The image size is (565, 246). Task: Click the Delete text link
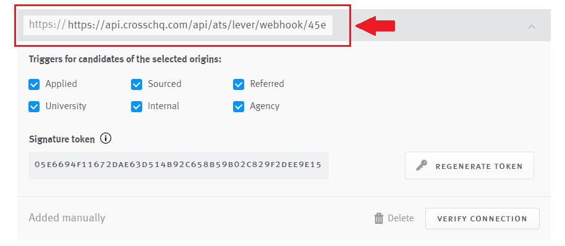[x=401, y=218]
